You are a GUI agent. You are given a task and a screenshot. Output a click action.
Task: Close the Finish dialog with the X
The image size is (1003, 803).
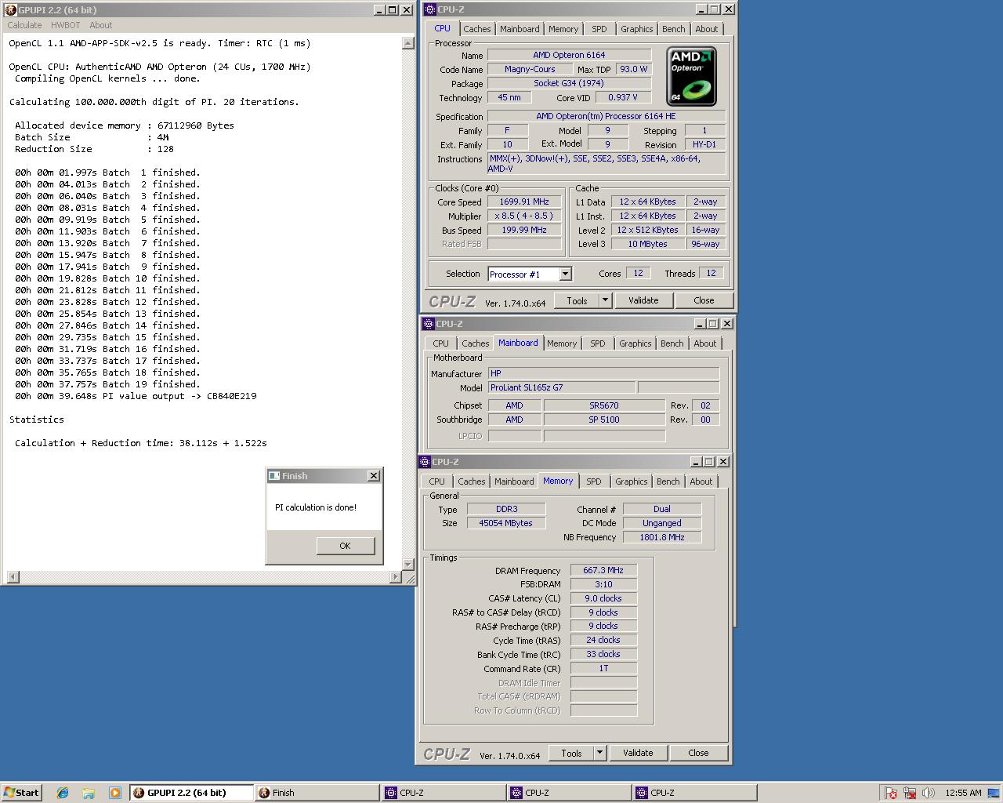[374, 476]
